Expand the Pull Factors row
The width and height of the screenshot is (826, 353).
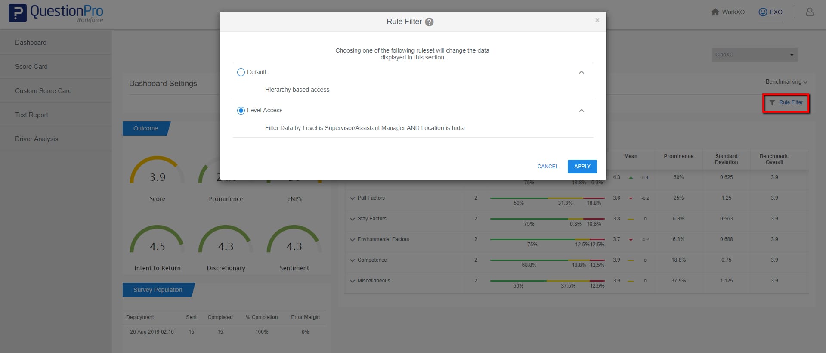point(353,198)
